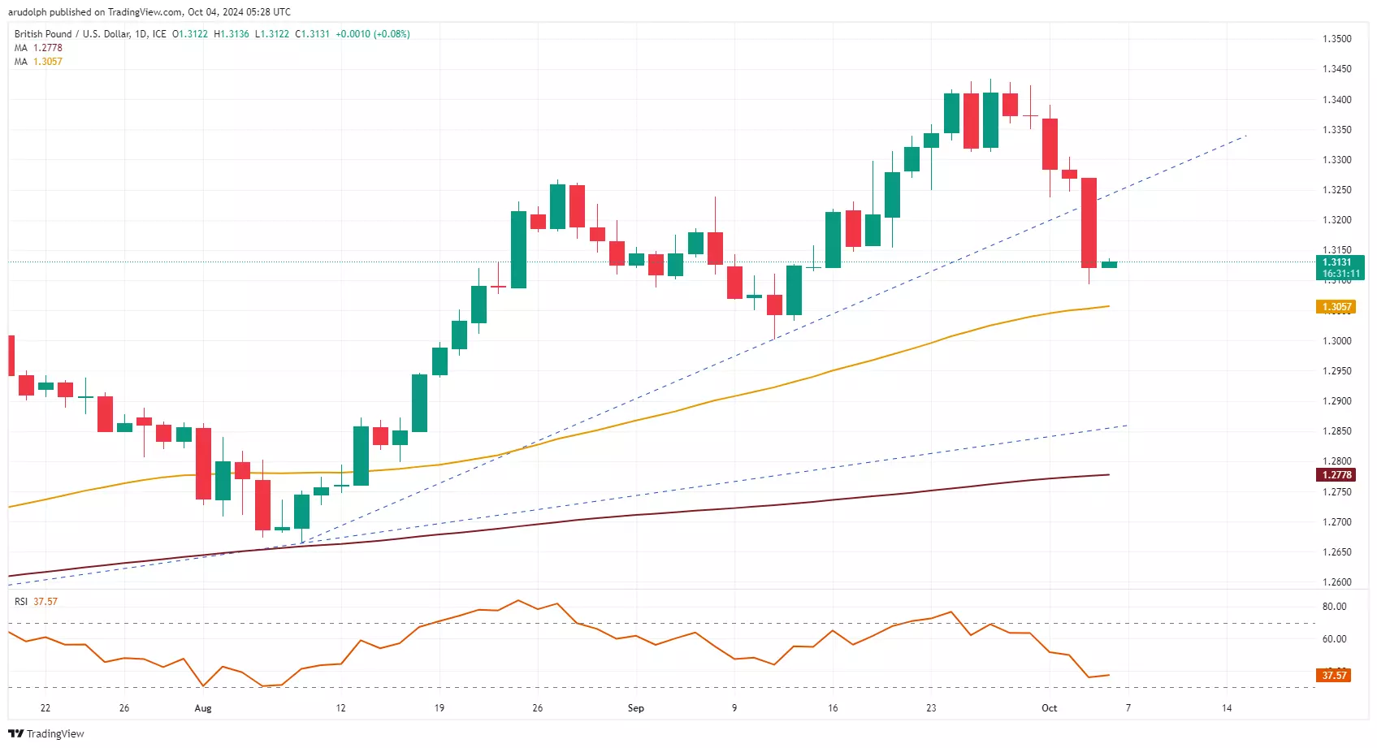Select the RSI 37.57 indicator legend
This screenshot has height=748, width=1377.
point(37,602)
